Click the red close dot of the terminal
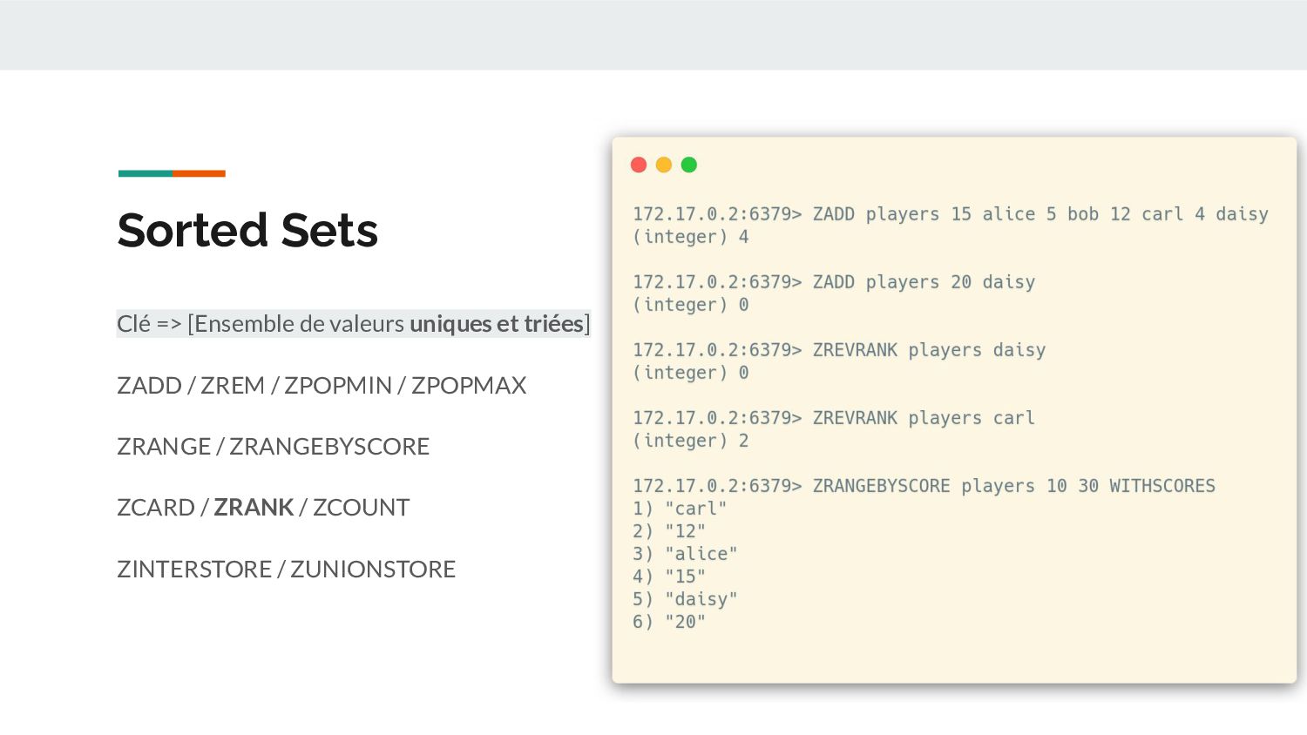This screenshot has width=1307, height=735. click(639, 165)
